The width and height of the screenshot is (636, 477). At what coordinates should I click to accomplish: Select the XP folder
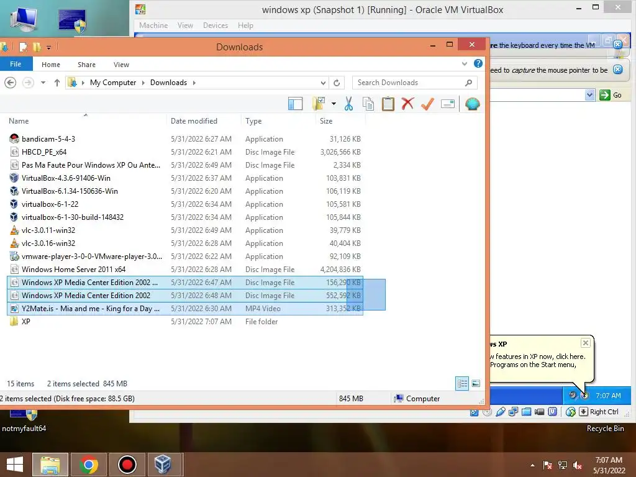25,321
